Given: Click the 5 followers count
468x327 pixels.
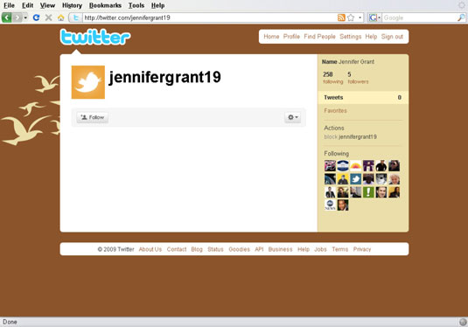Looking at the screenshot, I should (x=358, y=78).
